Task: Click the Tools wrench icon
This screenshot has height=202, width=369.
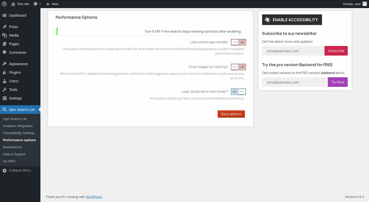Action: click(5, 90)
